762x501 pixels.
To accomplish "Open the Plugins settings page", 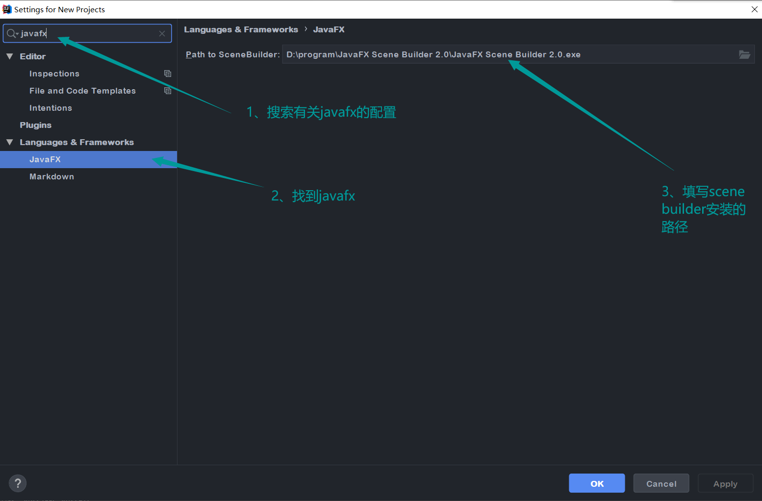I will click(35, 125).
